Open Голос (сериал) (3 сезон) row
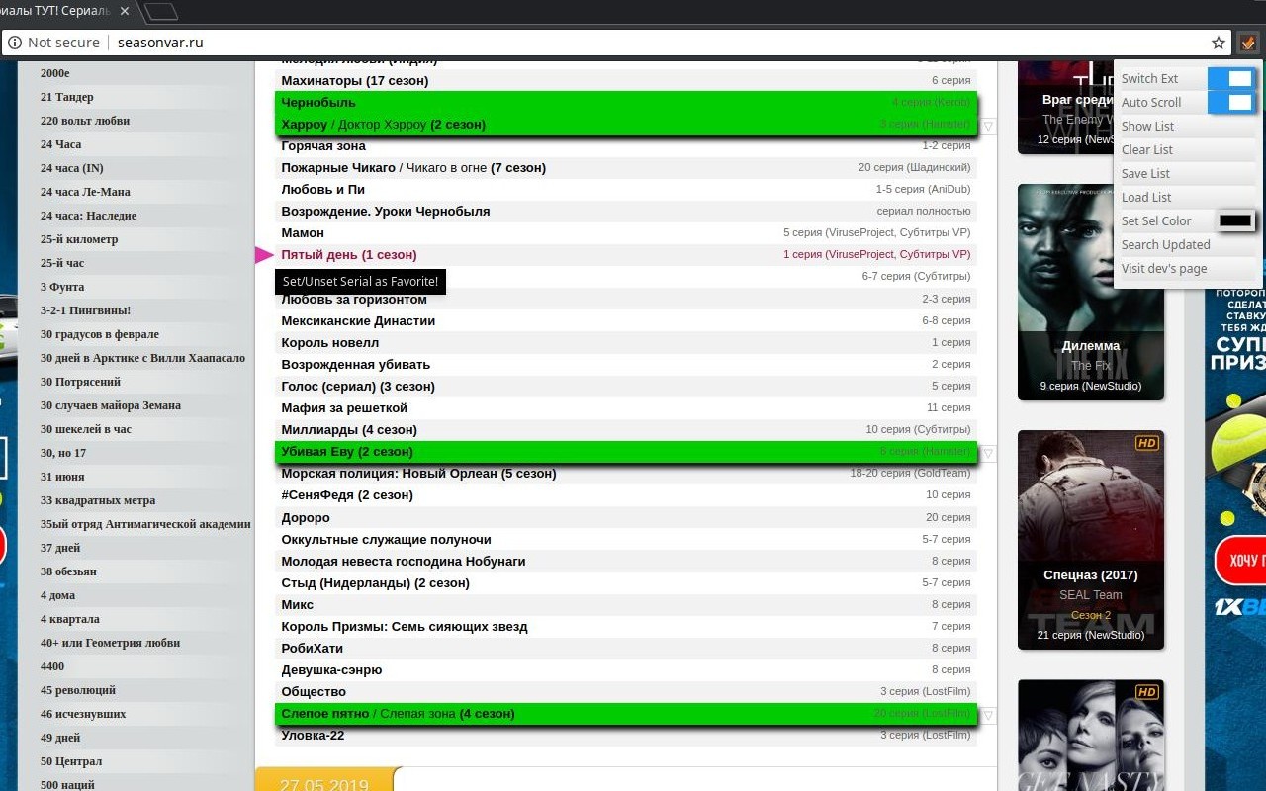Screen dimensions: 1266x791 (x=625, y=386)
